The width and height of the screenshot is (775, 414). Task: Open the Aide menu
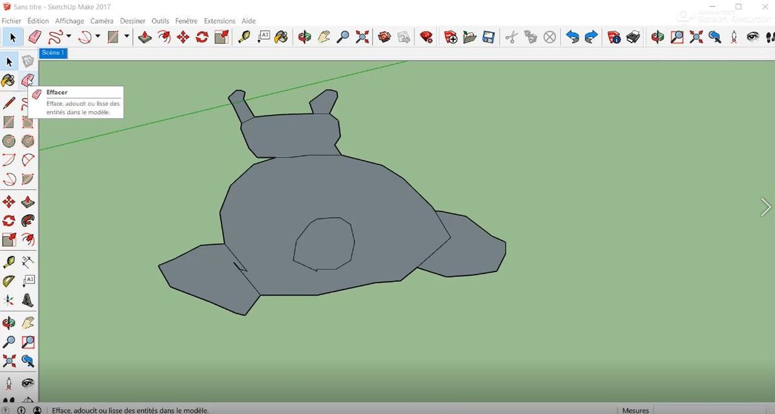(249, 21)
